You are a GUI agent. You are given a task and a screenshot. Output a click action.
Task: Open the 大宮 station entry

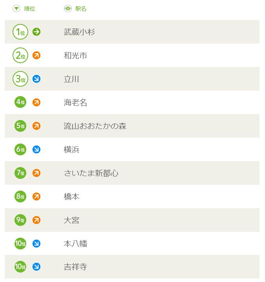(72, 220)
